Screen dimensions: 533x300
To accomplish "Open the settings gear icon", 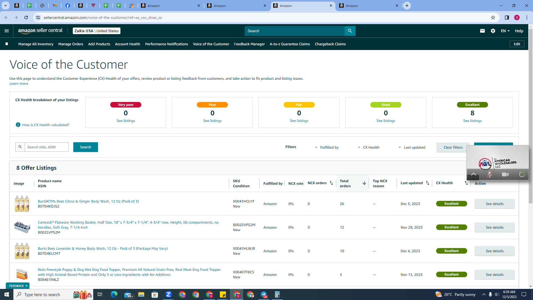I will click(493, 31).
